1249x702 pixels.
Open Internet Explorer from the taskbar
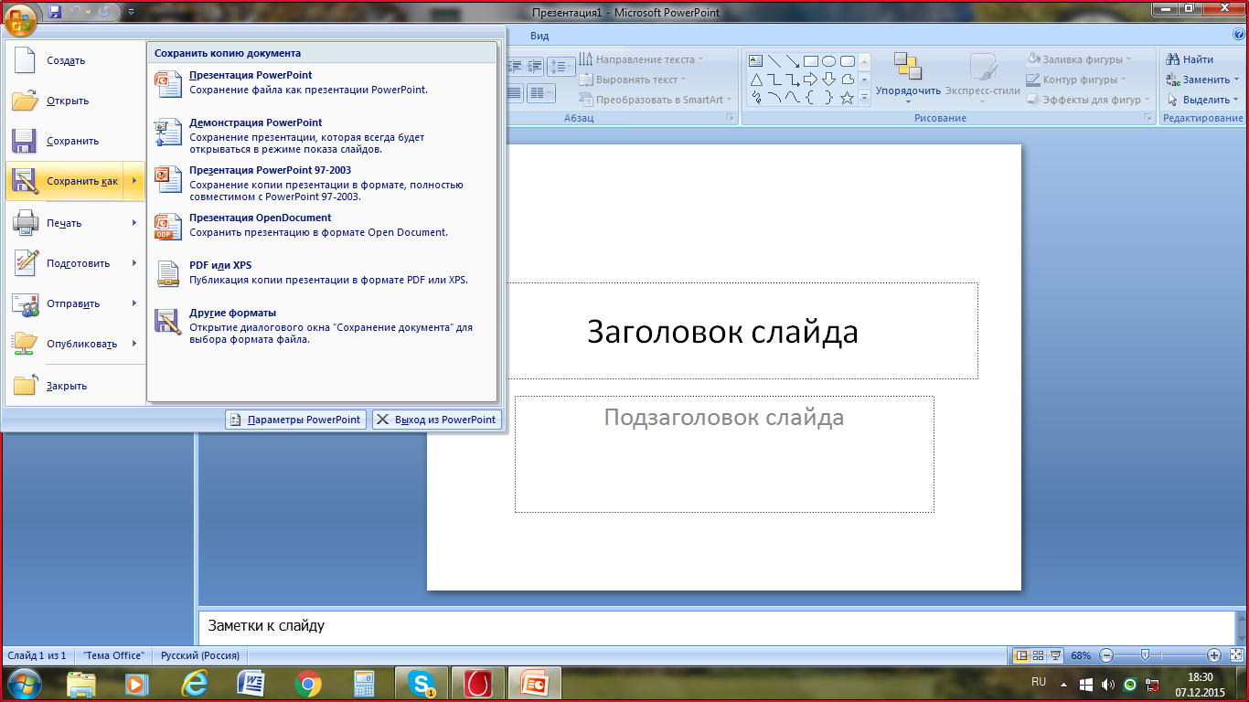click(194, 683)
